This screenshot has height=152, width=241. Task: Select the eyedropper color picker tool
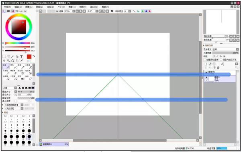coord(21,61)
